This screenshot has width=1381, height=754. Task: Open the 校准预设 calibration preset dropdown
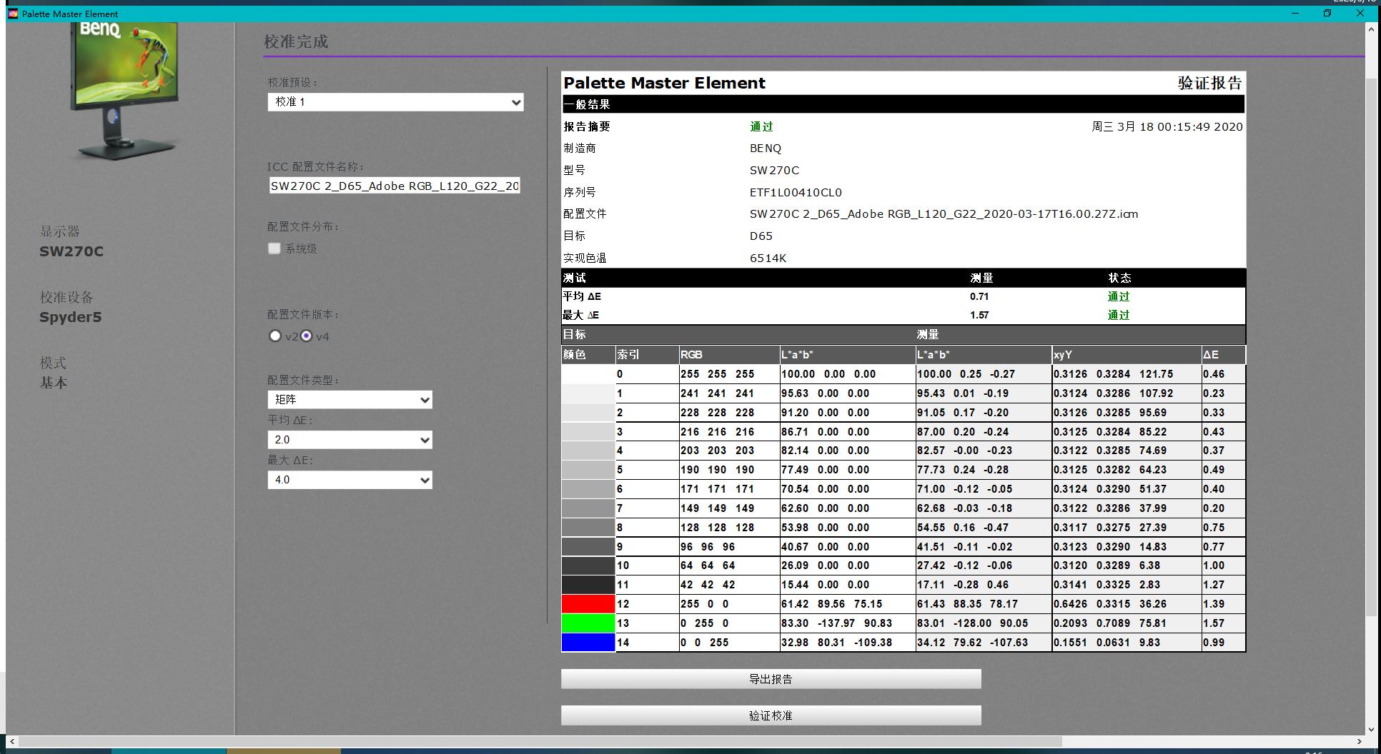tap(395, 102)
